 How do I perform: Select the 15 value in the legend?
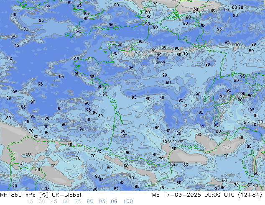point(30,202)
